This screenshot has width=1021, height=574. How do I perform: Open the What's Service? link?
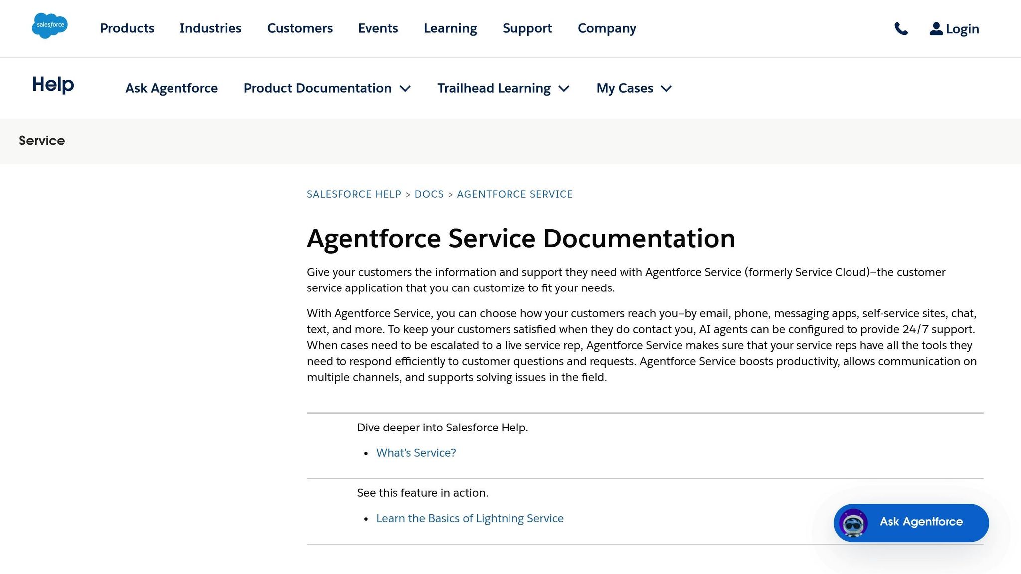coord(416,453)
